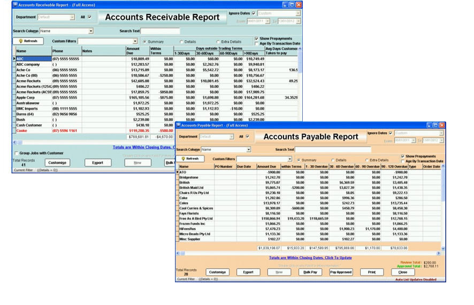Screen dimensions: 474x305
Task: Enable Age By Transaction Date in Payable
Action: point(403,161)
